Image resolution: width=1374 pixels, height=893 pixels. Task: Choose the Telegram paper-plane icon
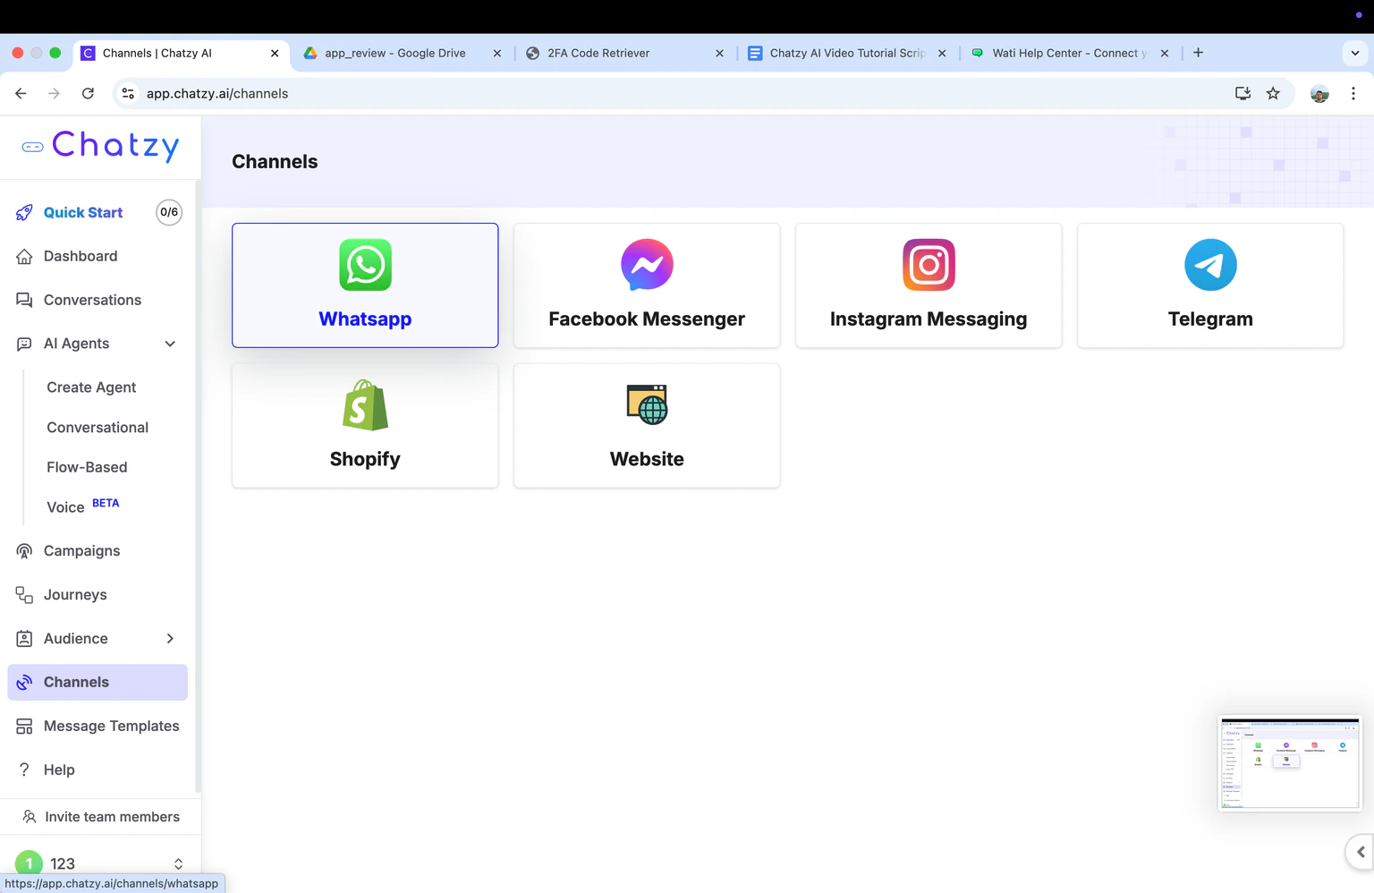coord(1210,265)
